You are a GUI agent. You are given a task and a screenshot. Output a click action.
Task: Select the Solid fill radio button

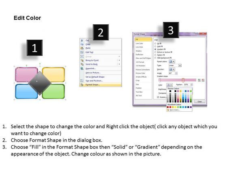pyautogui.click(x=155, y=47)
